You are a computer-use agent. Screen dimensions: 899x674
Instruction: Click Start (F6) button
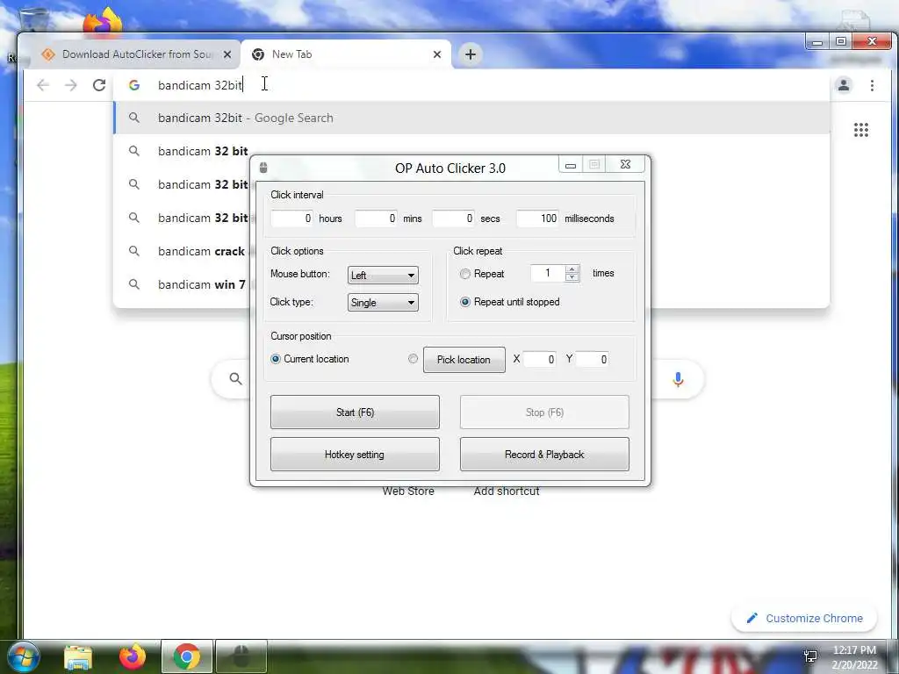pos(355,412)
